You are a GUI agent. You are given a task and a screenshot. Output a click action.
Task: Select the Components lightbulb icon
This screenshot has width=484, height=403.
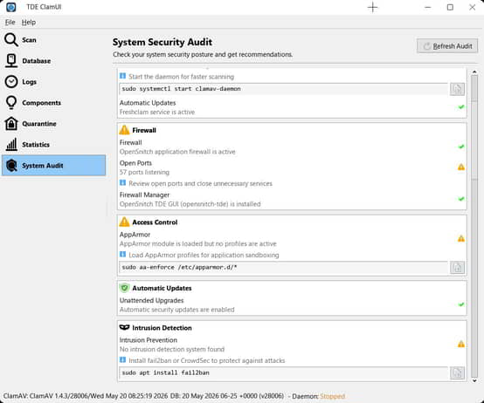click(11, 103)
